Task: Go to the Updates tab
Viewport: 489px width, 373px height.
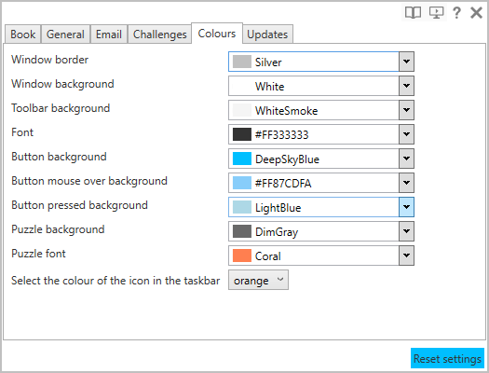Action: point(267,34)
